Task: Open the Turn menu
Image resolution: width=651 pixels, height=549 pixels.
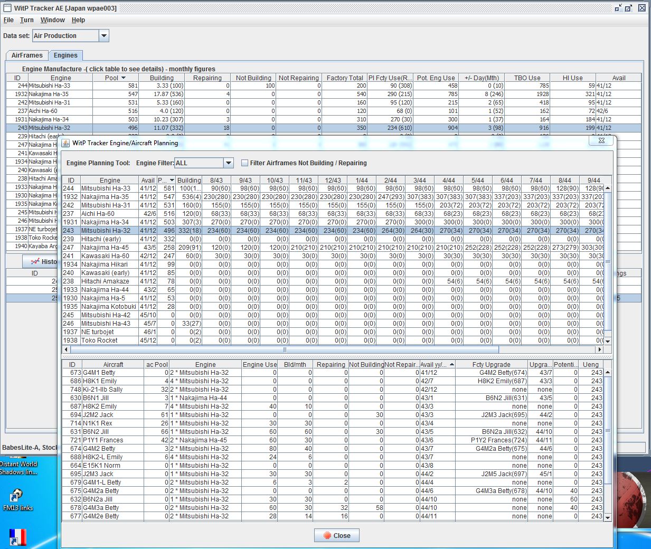Action: coord(27,20)
